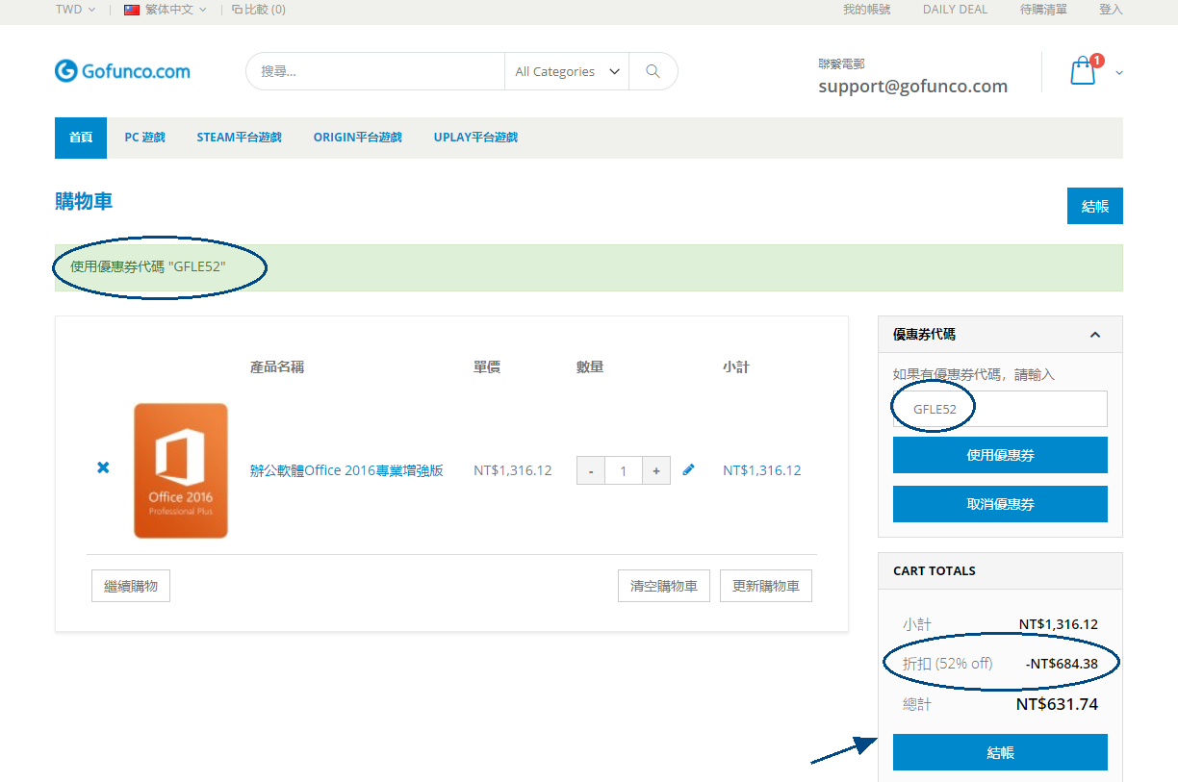The image size is (1178, 782).
Task: Click the support@gofunco.com email text
Action: click(912, 86)
